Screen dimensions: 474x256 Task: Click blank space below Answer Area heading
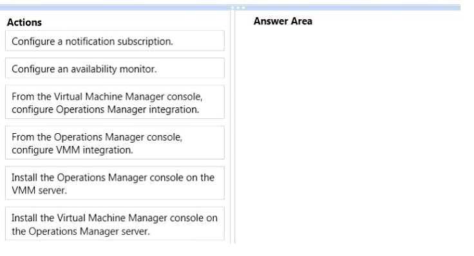coord(348,91)
